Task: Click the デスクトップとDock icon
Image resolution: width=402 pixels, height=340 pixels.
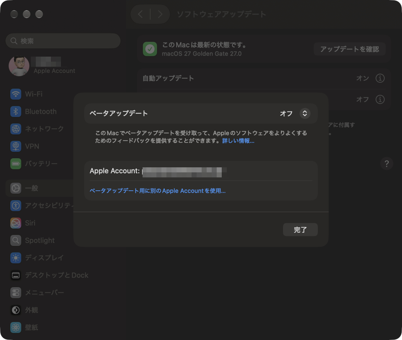Action: (16, 275)
